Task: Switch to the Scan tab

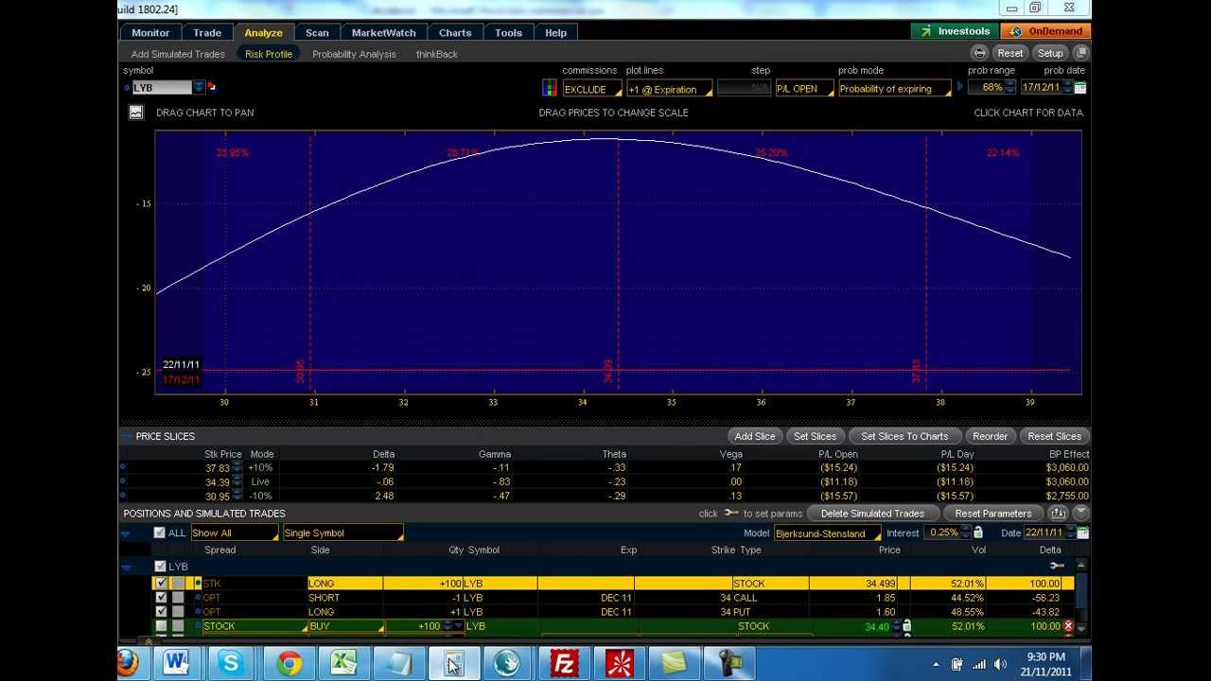Action: [x=317, y=32]
